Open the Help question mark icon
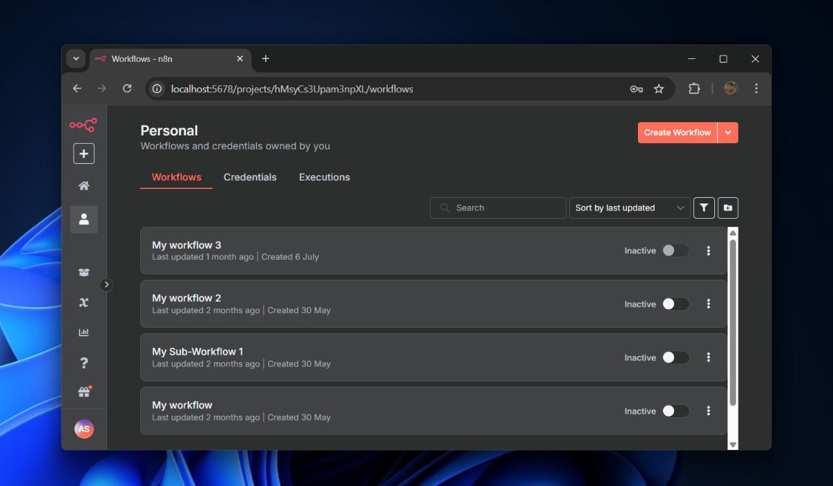 pos(84,362)
